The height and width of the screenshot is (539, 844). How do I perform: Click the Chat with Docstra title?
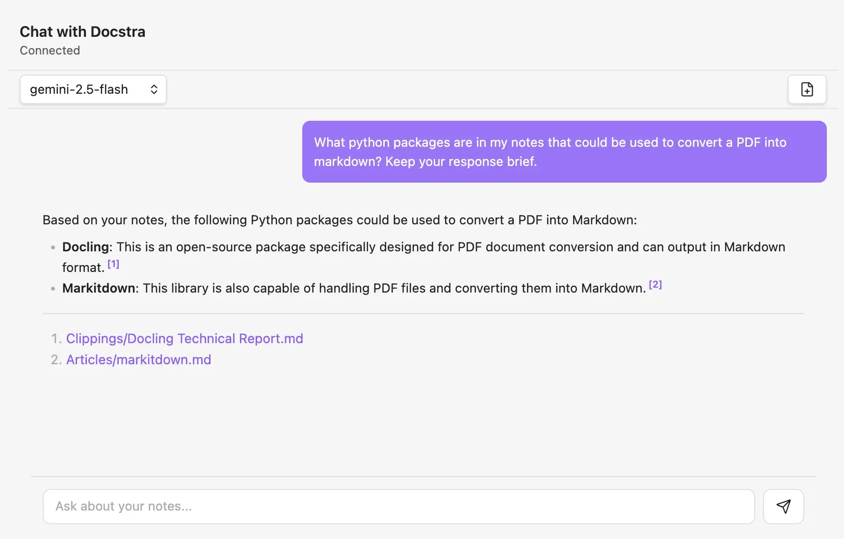pos(82,31)
